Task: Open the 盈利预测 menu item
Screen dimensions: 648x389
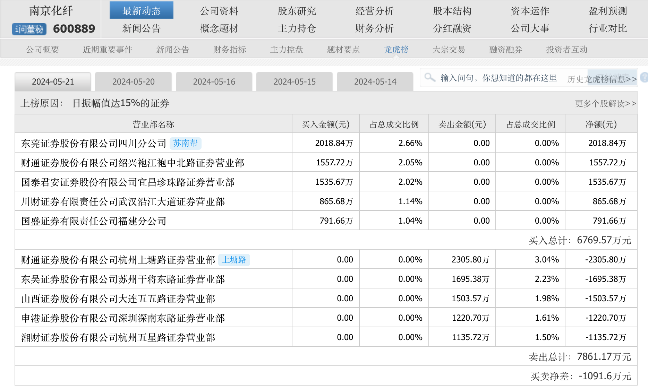Action: click(607, 11)
